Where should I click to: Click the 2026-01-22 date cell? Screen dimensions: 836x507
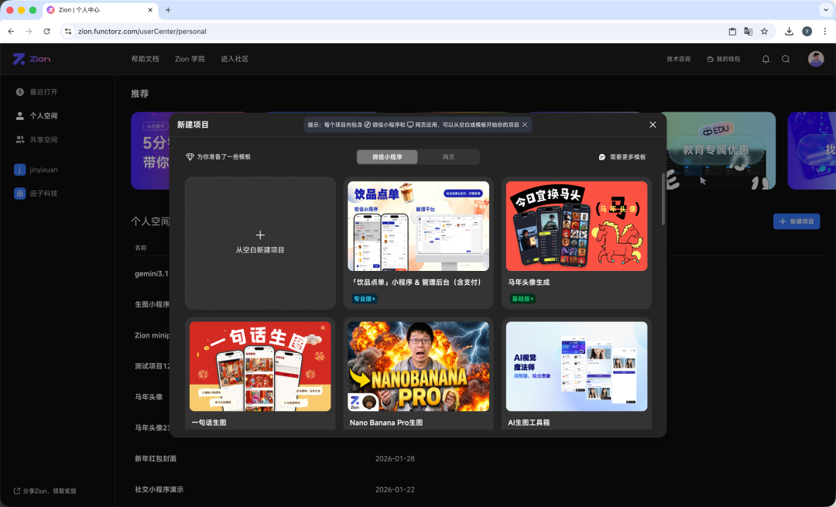(x=395, y=489)
